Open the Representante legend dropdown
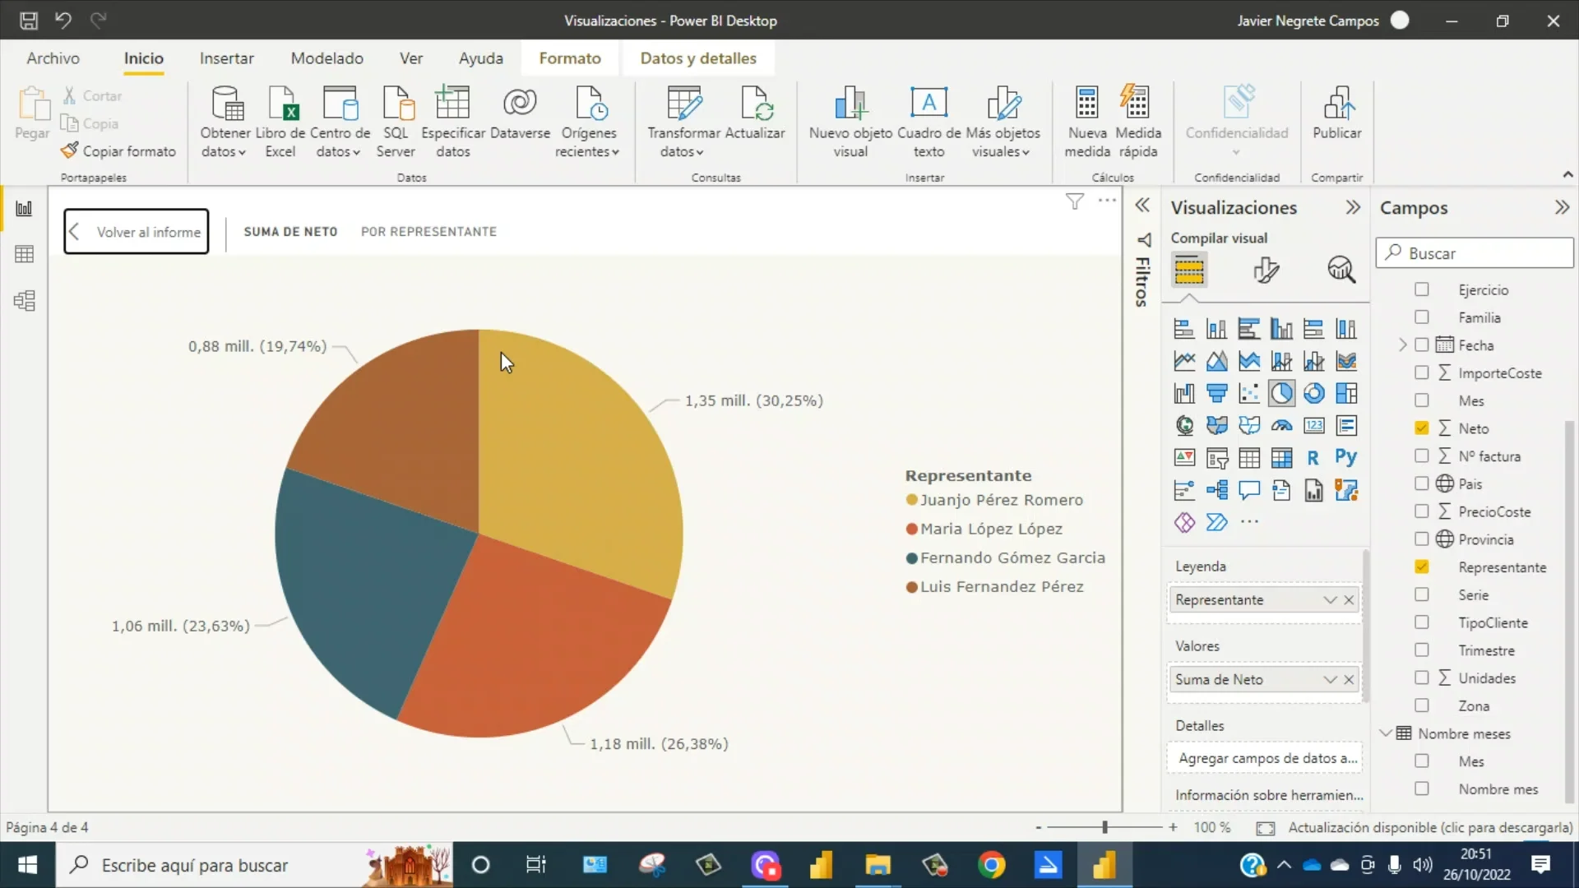Screen dimensions: 1579x888 [1329, 599]
